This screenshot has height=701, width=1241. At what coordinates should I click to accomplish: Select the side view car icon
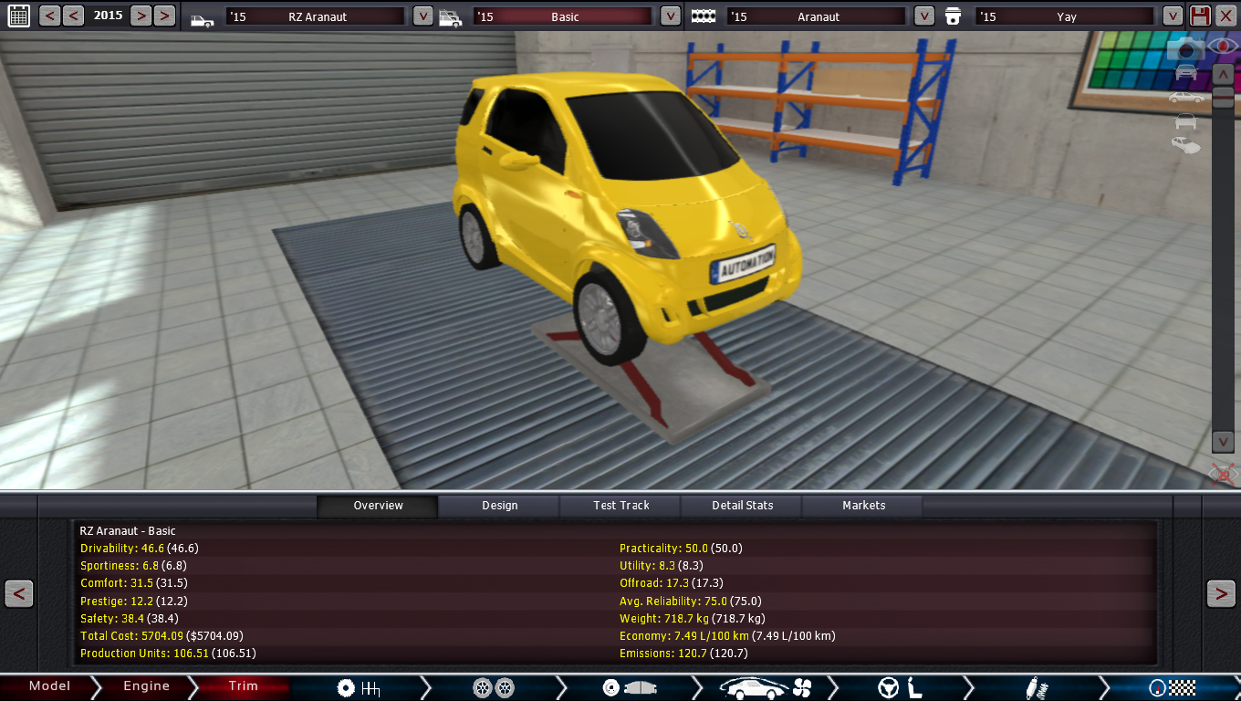point(1185,97)
